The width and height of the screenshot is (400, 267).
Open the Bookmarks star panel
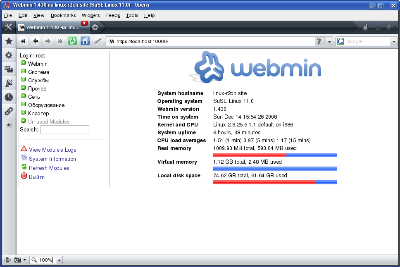[x=9, y=41]
